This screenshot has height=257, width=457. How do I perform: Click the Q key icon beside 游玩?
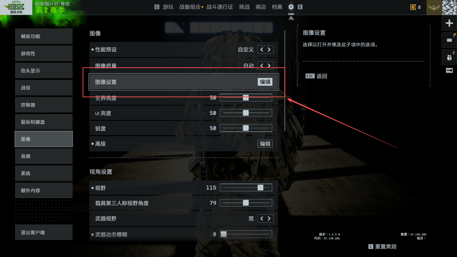tap(157, 7)
